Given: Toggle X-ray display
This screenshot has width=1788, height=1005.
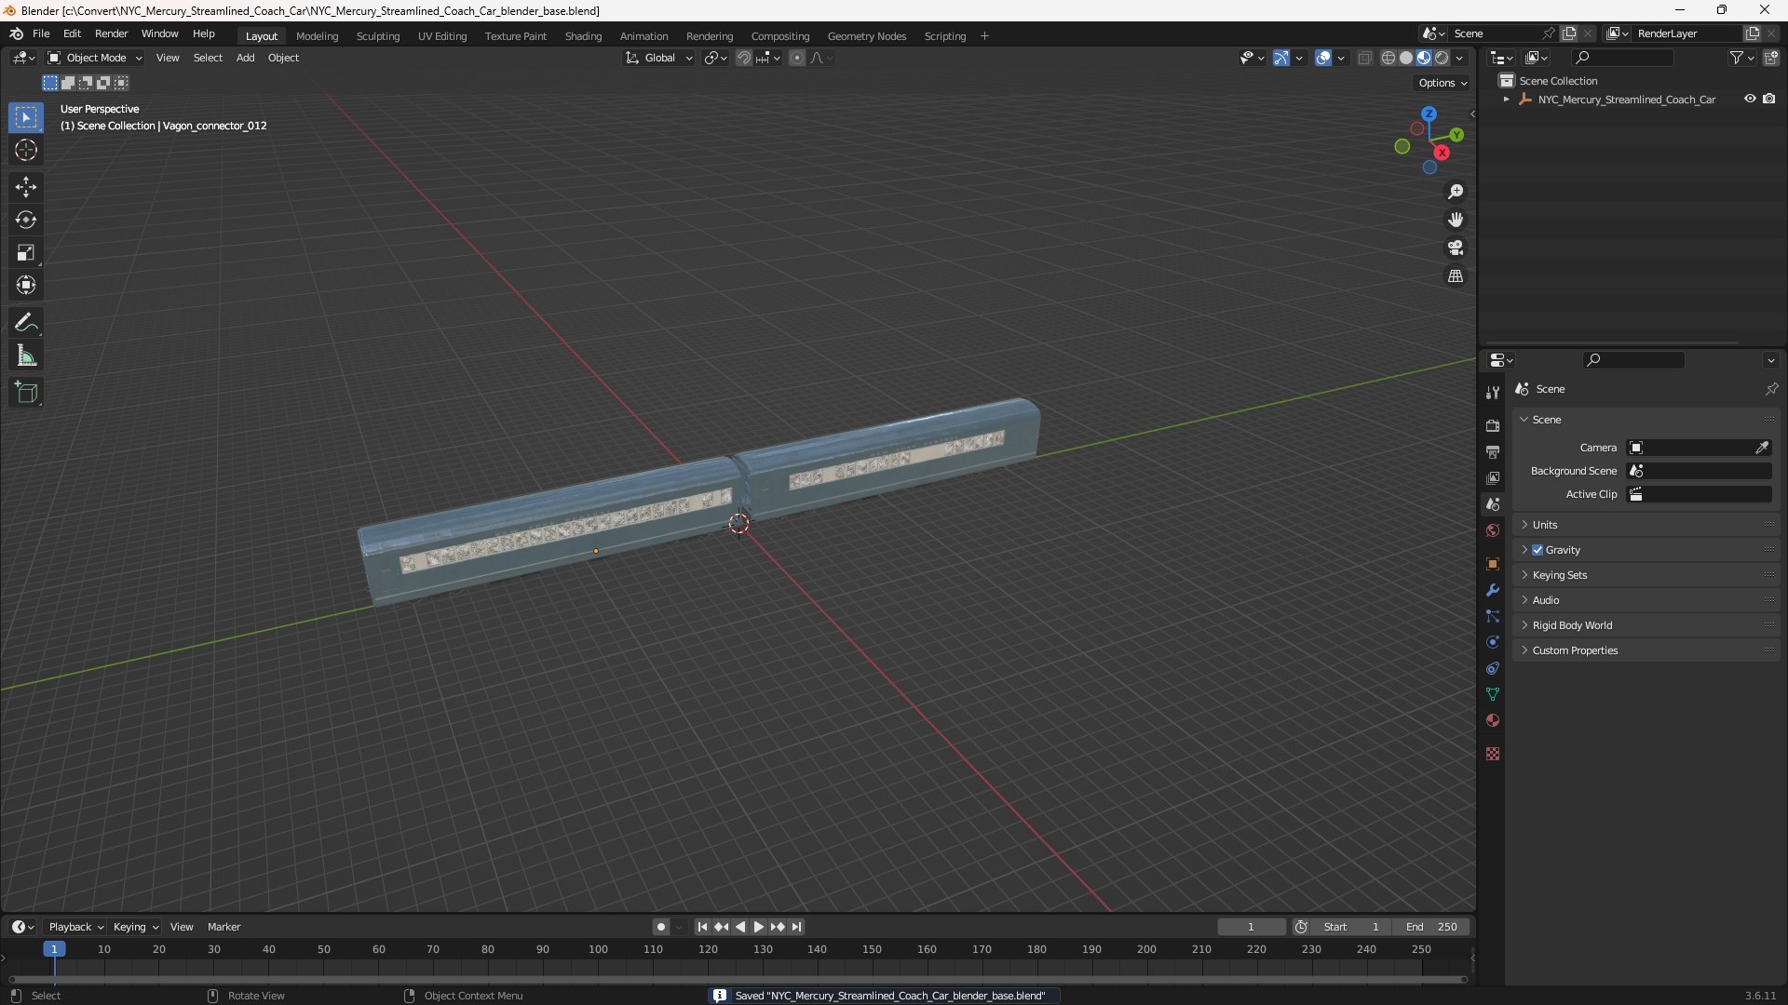Looking at the screenshot, I should (1364, 58).
